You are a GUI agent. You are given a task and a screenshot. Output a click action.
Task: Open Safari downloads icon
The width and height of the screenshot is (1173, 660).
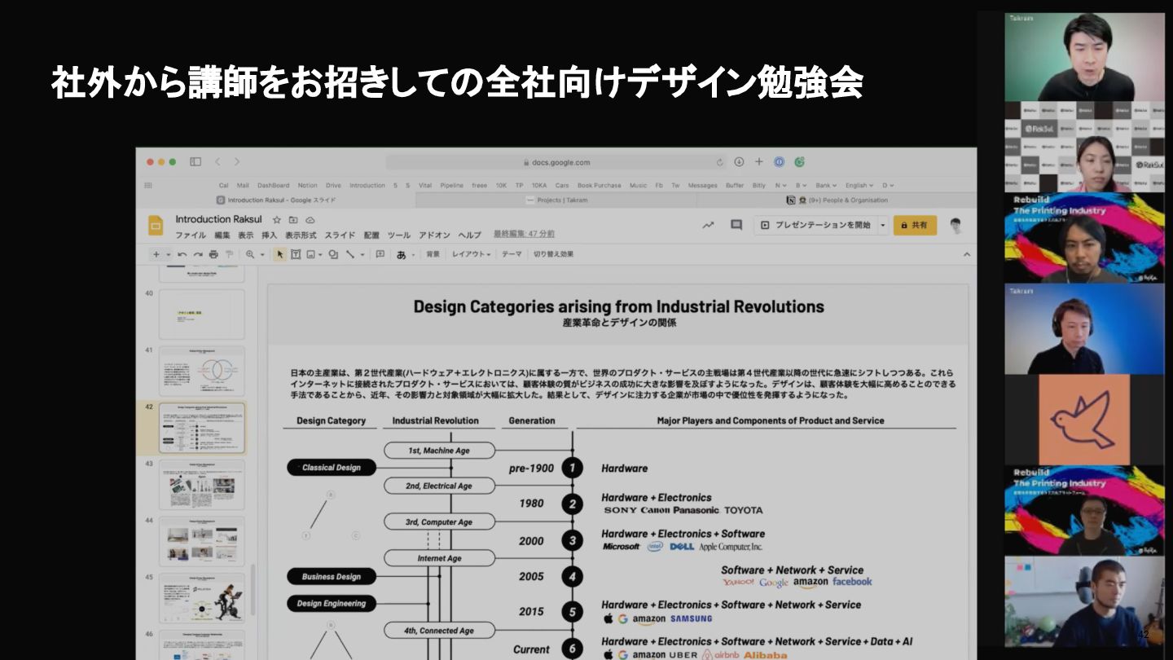coord(739,162)
